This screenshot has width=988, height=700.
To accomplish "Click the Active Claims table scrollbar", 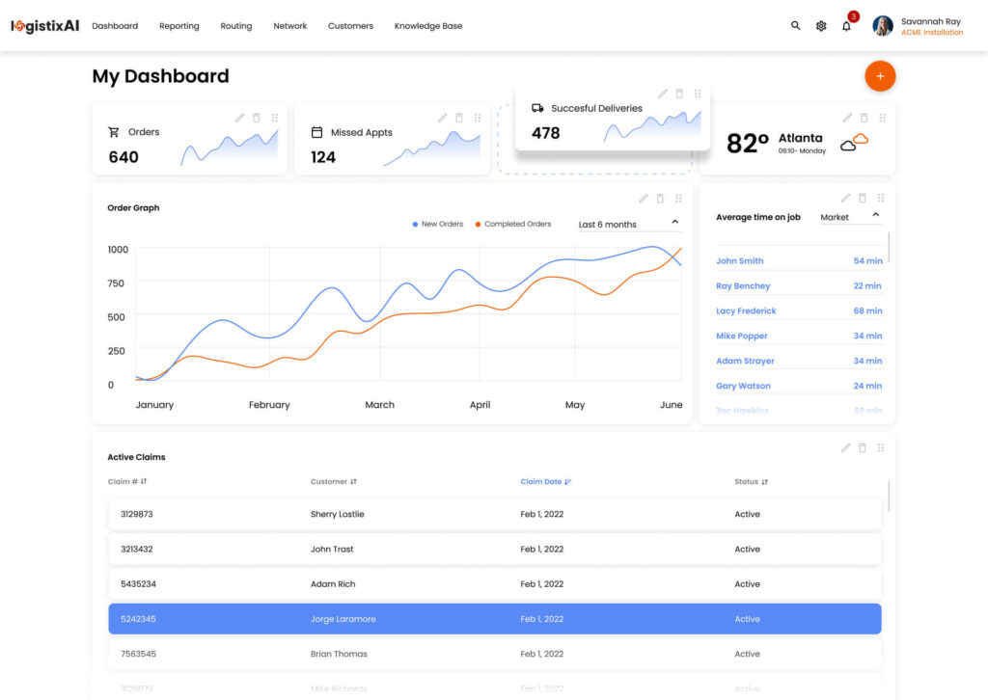I will 889,497.
